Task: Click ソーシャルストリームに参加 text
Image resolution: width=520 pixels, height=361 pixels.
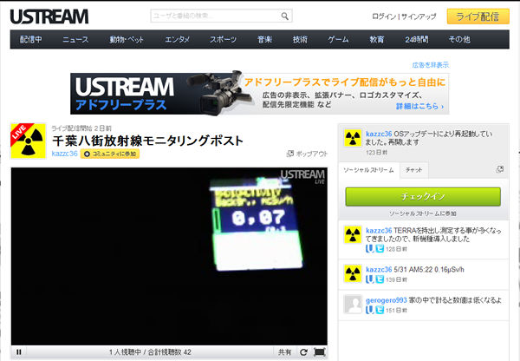Action: [423, 213]
